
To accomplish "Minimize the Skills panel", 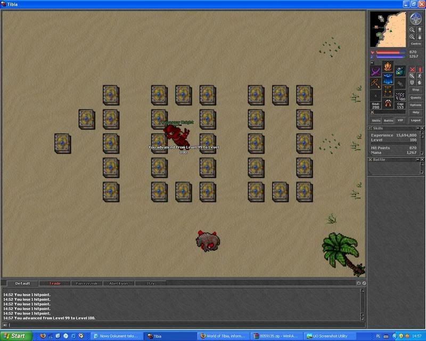I will tap(418, 128).
